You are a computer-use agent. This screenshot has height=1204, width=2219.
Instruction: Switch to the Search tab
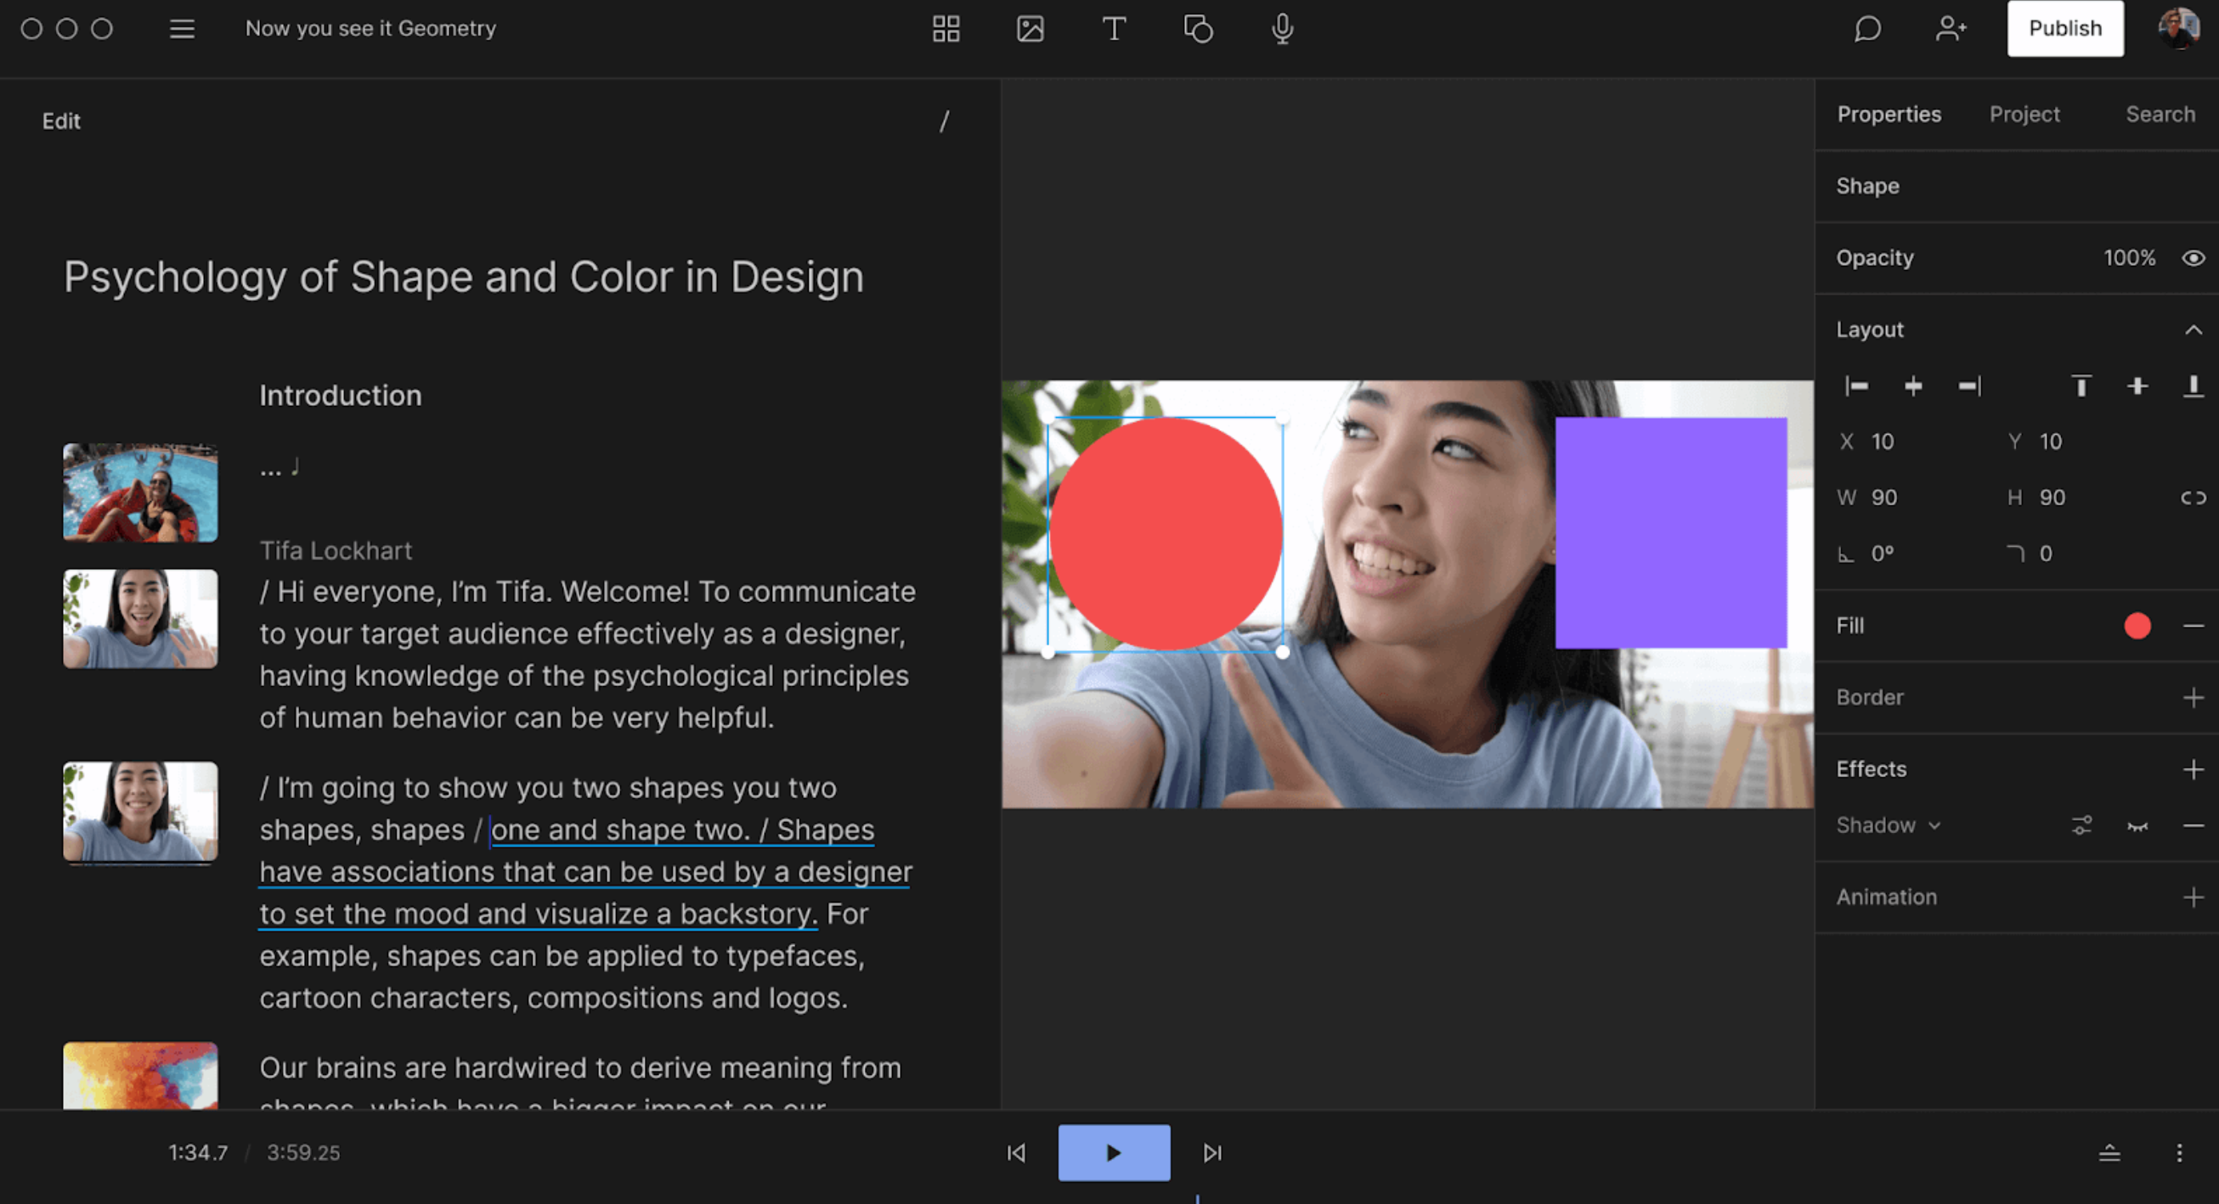tap(2160, 114)
